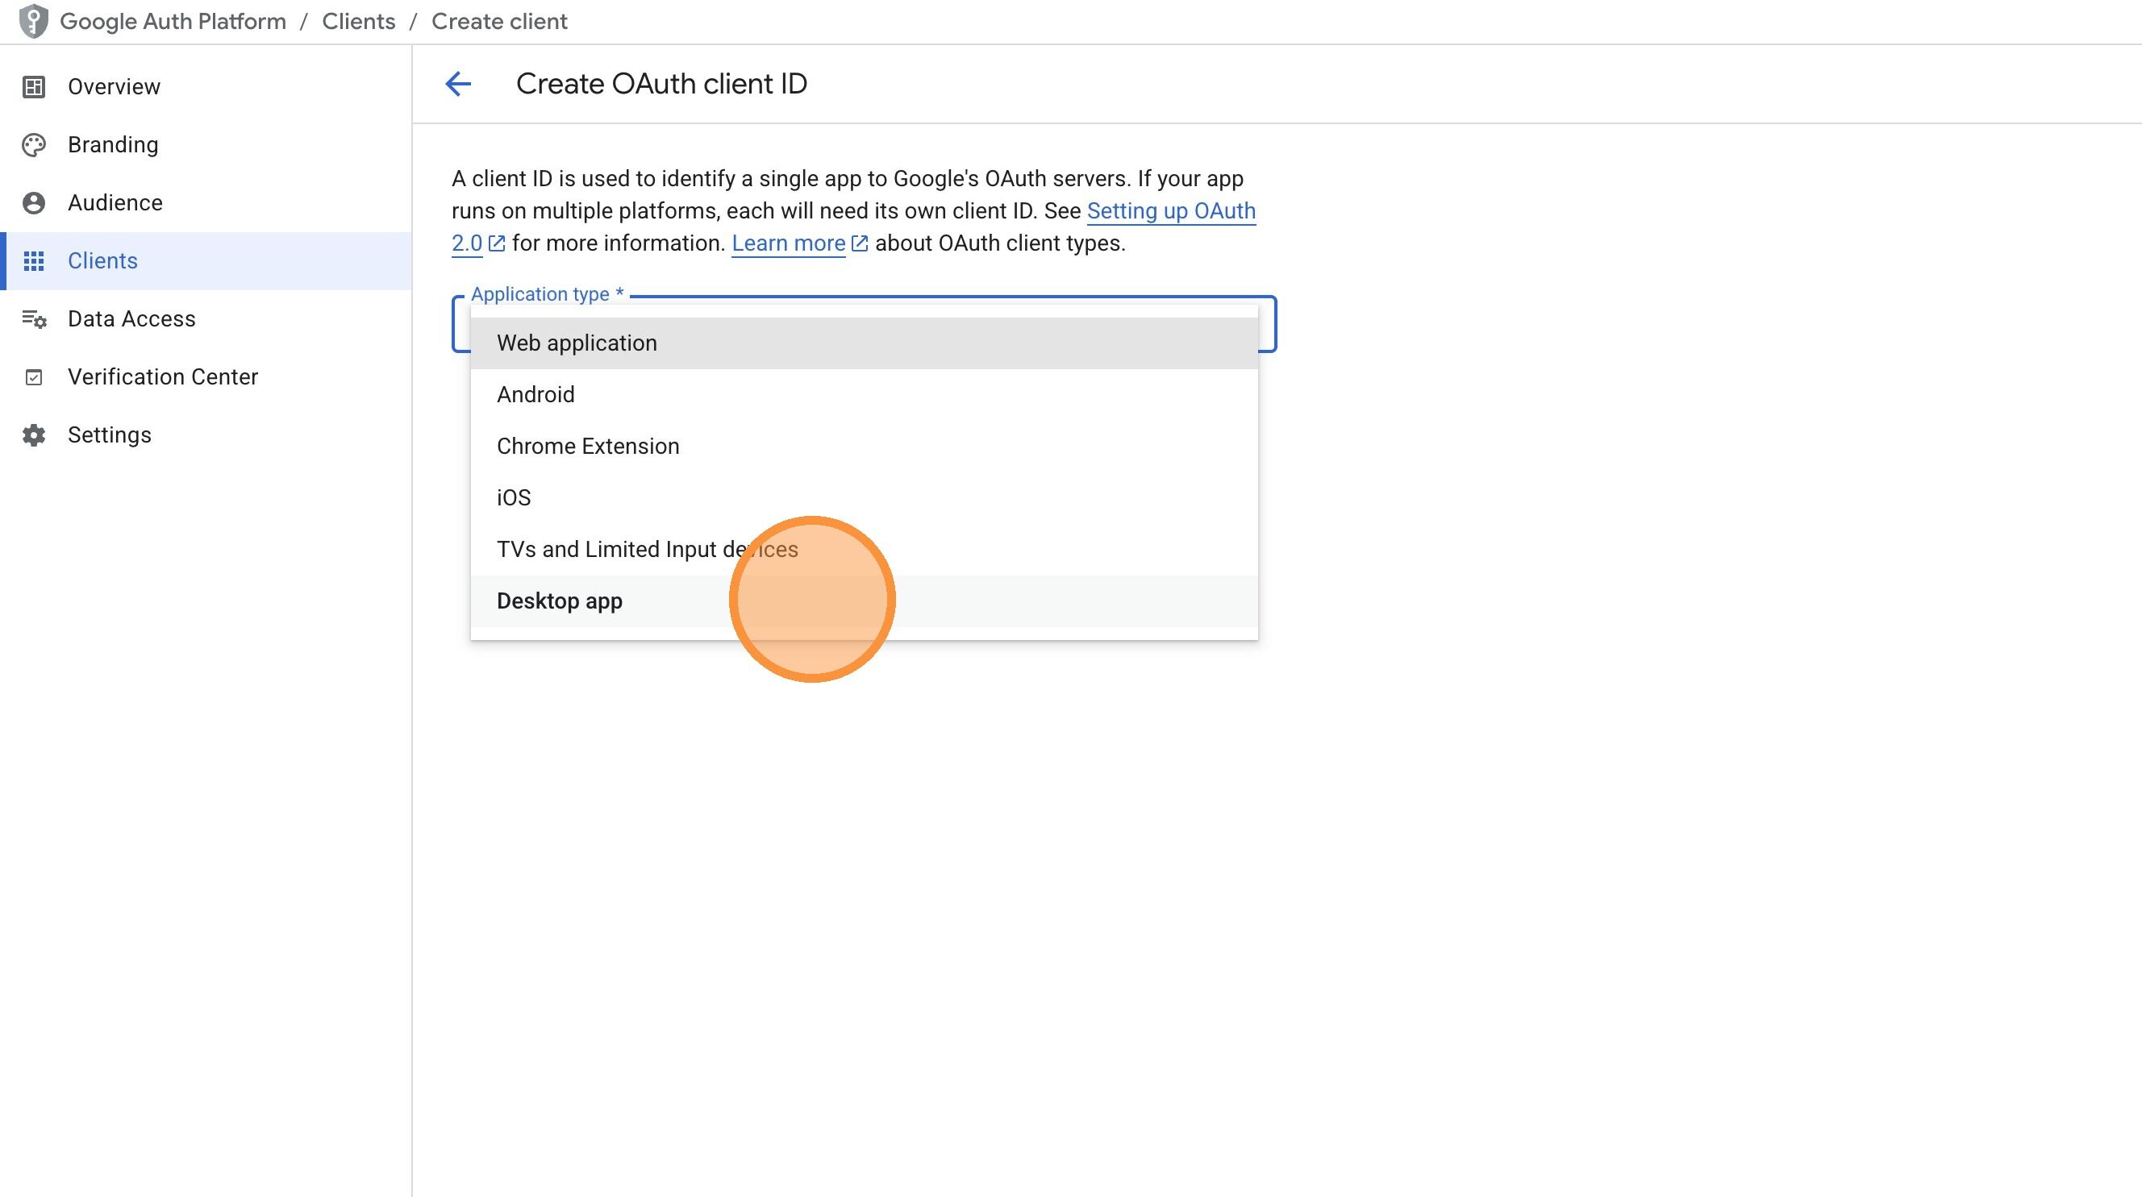Click the back arrow beside Create OAuth client ID

click(458, 83)
